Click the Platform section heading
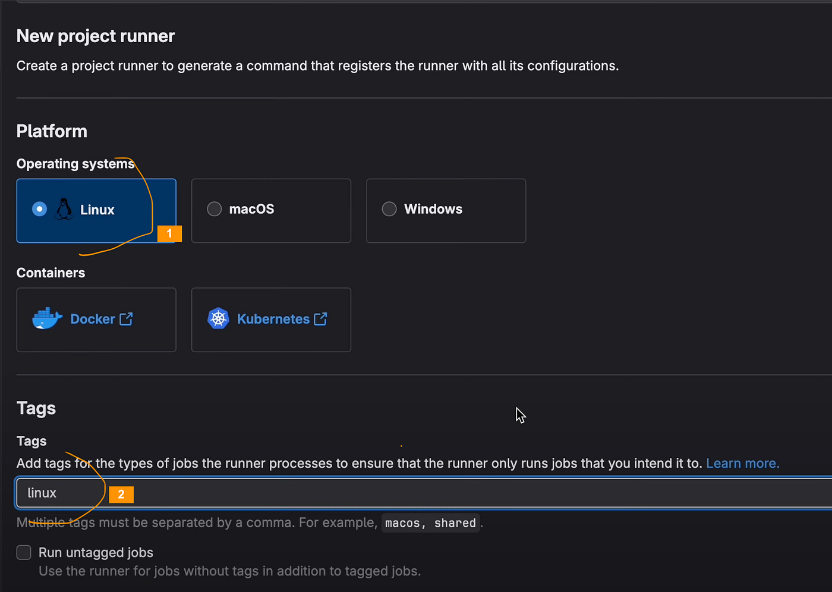This screenshot has height=592, width=832. [x=52, y=131]
